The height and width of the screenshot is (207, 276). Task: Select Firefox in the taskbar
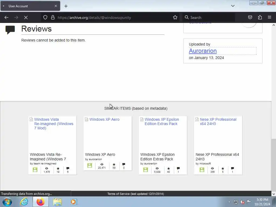coord(40,202)
